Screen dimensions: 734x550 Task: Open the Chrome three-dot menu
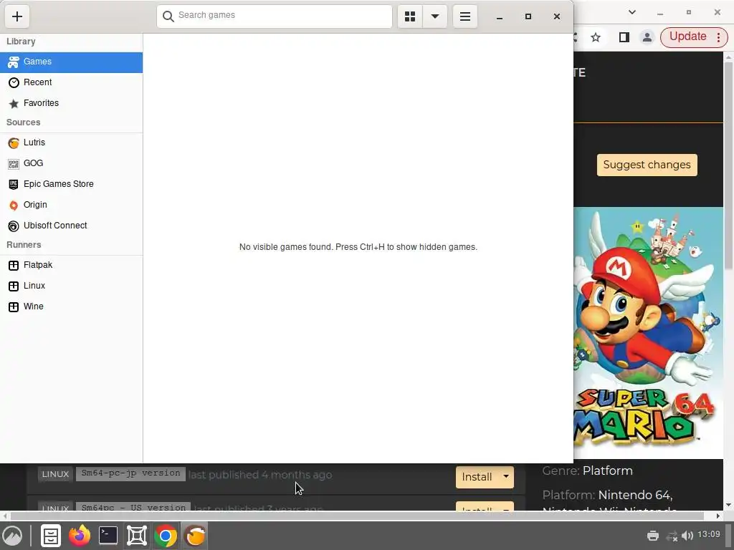click(719, 37)
